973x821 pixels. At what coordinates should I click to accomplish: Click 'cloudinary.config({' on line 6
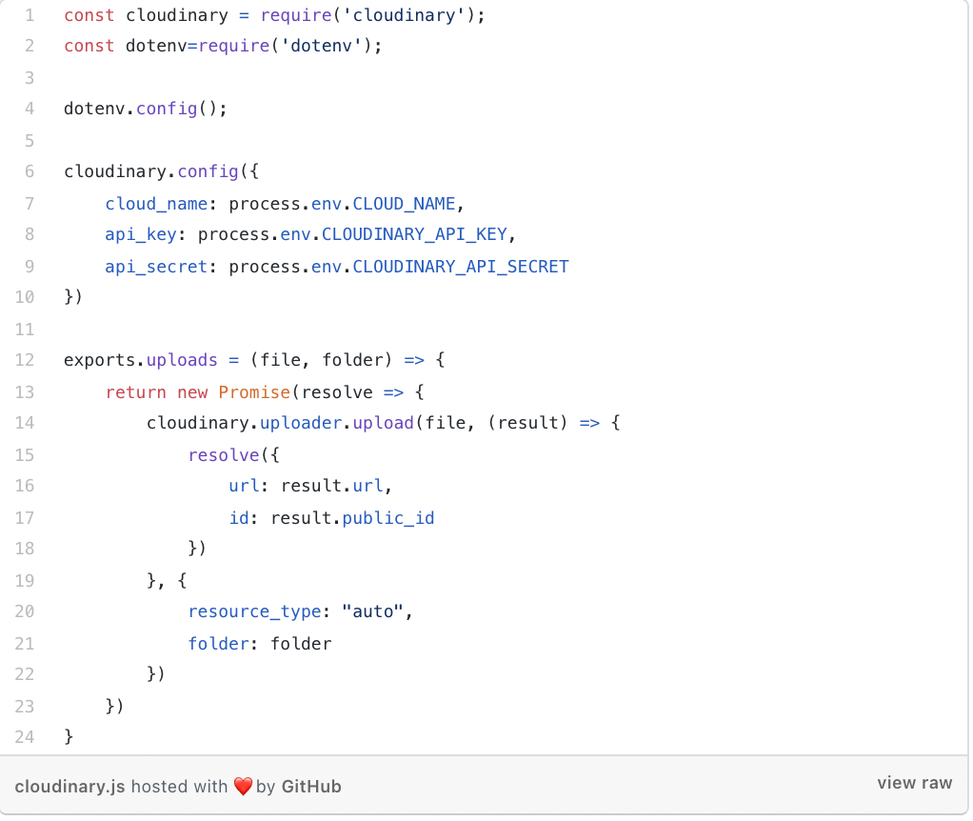pos(161,171)
